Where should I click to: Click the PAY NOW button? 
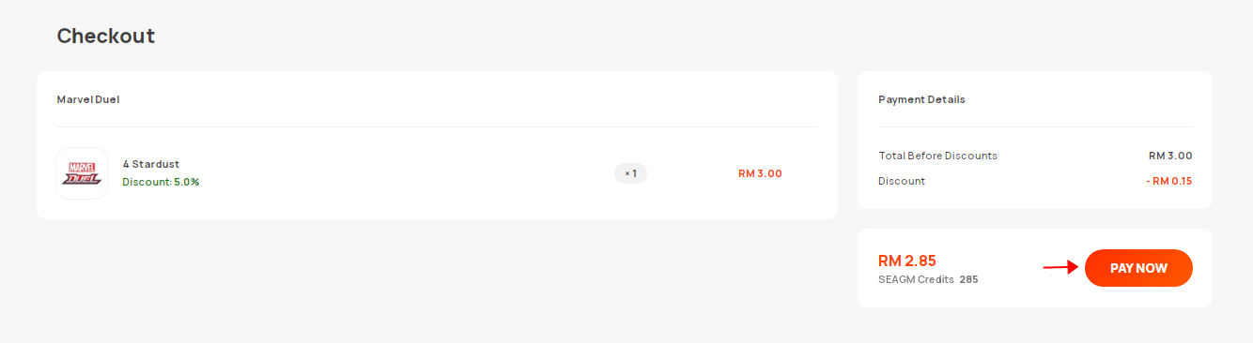(x=1138, y=268)
